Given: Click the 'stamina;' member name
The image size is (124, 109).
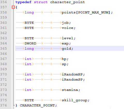Looking at the screenshot, I should [71, 90].
